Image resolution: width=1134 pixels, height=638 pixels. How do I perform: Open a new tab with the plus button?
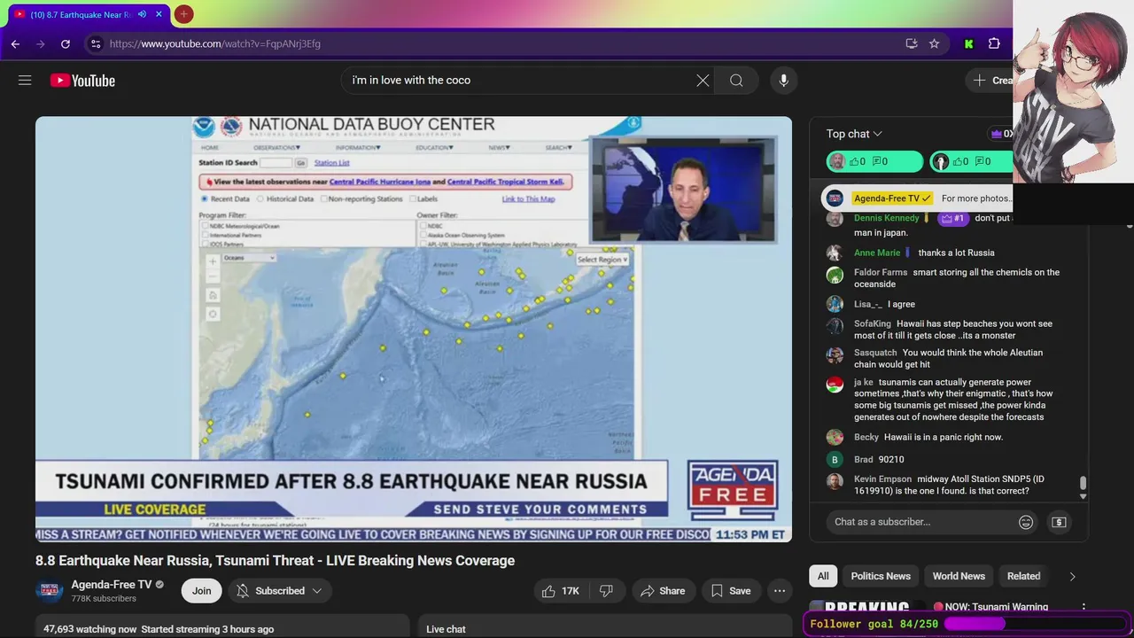(183, 14)
